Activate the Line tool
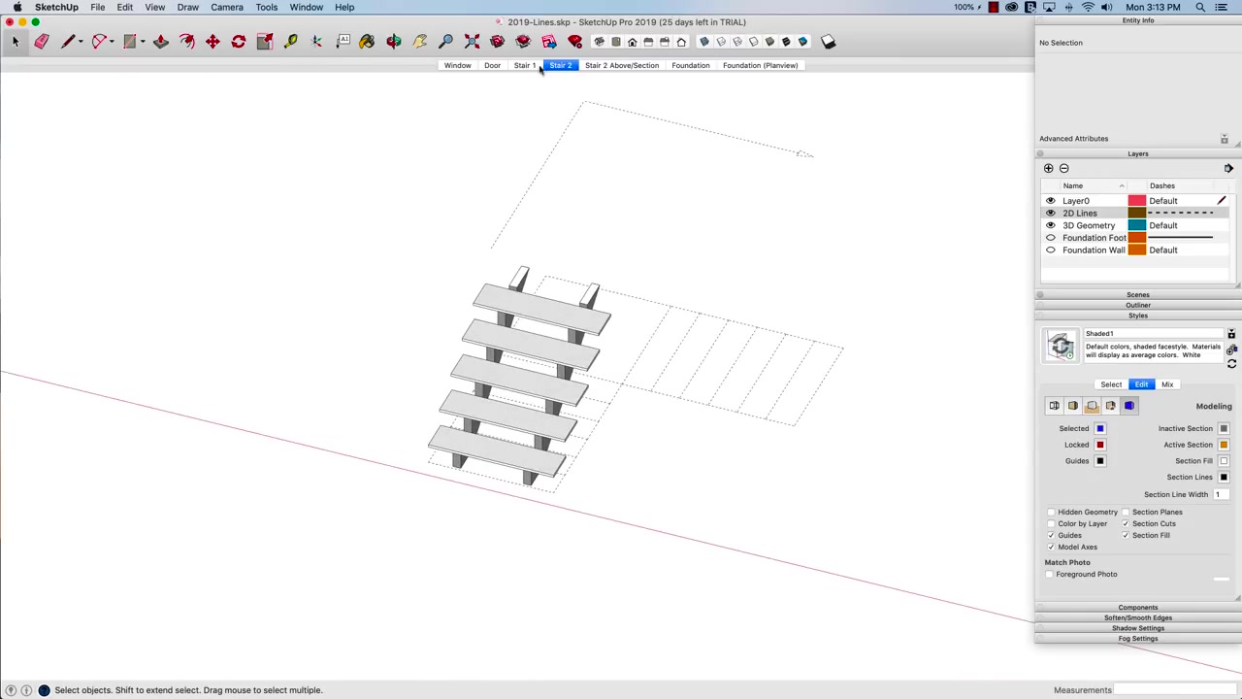Screen dimensions: 1242x699 click(x=68, y=41)
